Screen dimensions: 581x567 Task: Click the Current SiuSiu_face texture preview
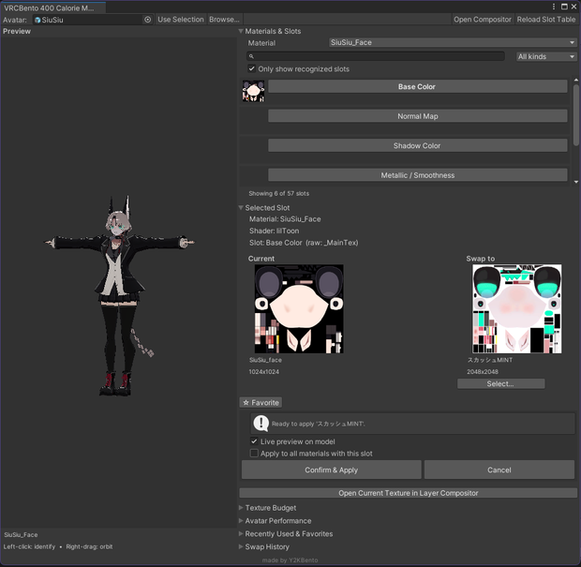[x=299, y=308]
